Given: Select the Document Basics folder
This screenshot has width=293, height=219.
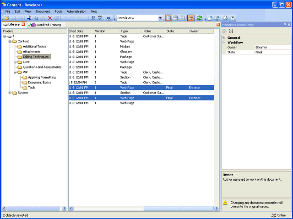Looking at the screenshot, I should (39, 83).
